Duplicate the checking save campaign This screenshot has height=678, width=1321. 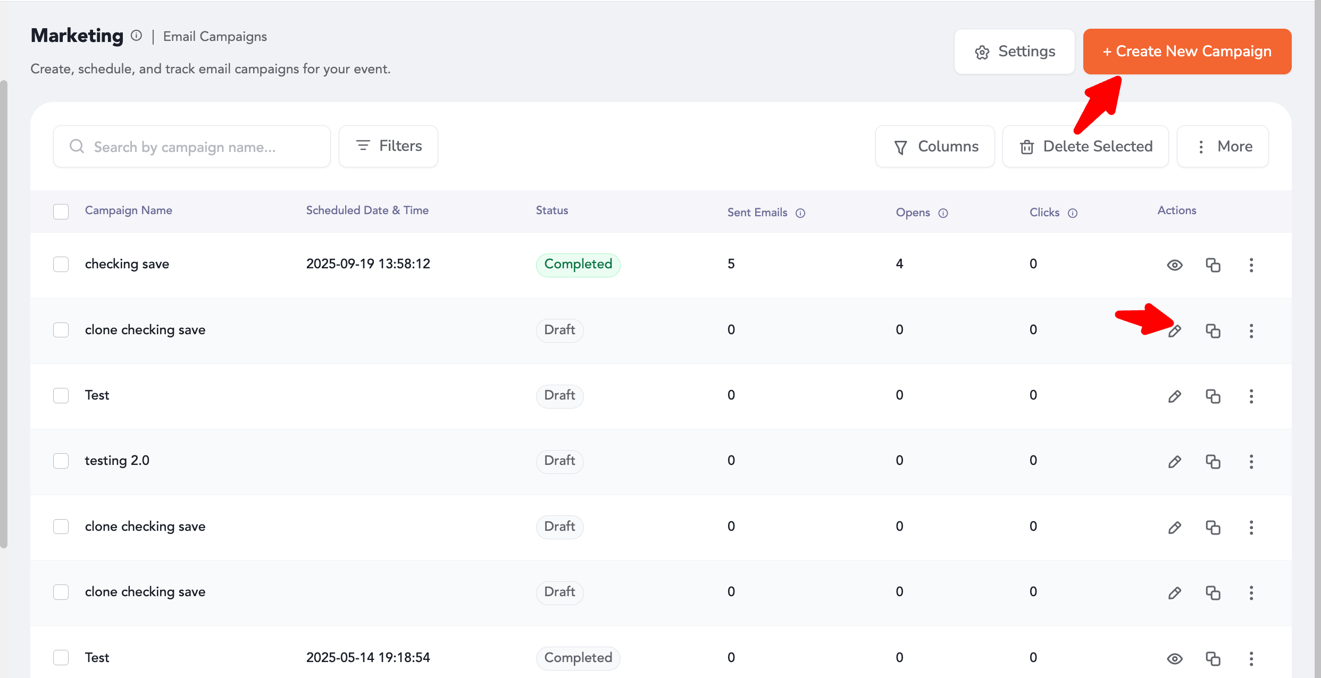point(1213,265)
